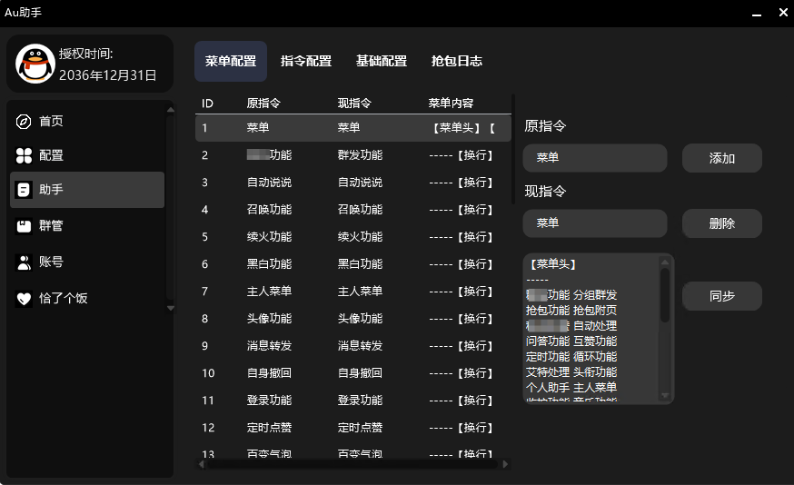Open the 基础配置 tab

click(x=382, y=62)
